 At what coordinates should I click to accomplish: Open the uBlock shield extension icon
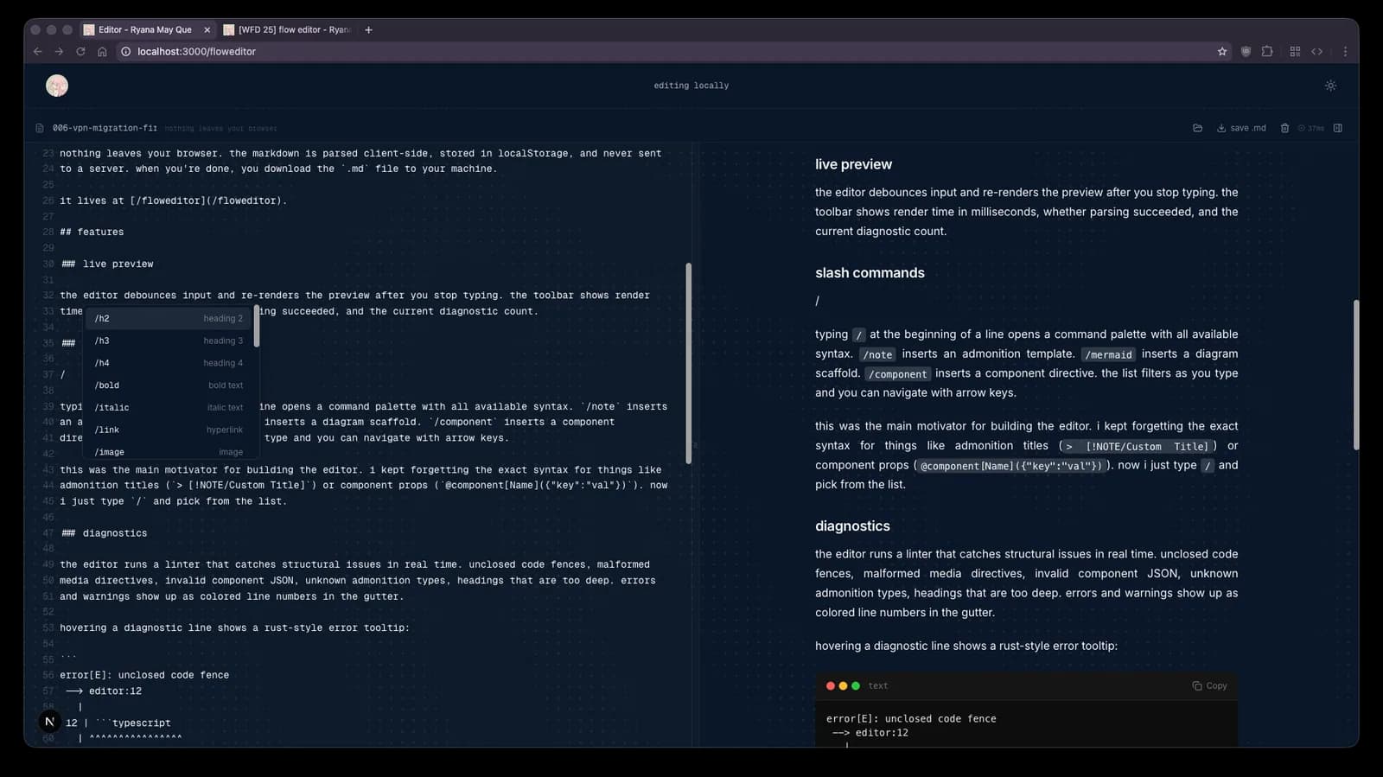(1246, 52)
